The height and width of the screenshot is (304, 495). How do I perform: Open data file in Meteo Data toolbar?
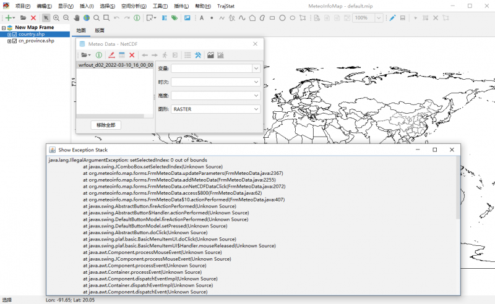click(85, 55)
